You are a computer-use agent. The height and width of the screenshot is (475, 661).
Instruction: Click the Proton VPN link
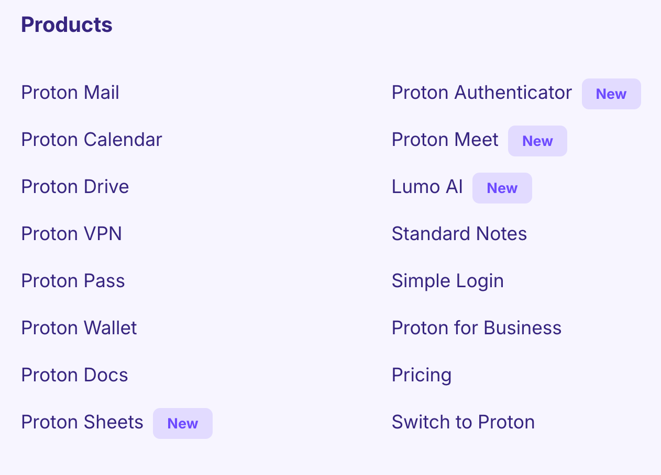click(71, 234)
